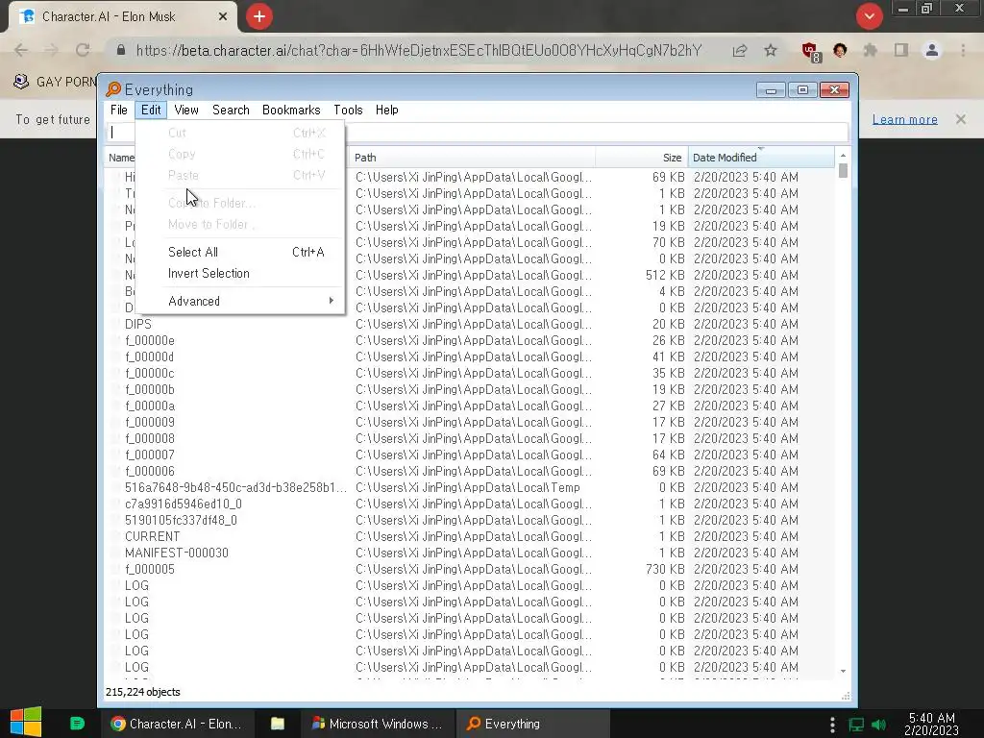Viewport: 984px width, 738px height.
Task: Close the Character.AI browser tab
Action: [223, 17]
